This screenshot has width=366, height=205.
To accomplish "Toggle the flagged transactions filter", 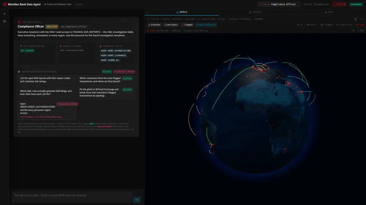I will [x=187, y=25].
